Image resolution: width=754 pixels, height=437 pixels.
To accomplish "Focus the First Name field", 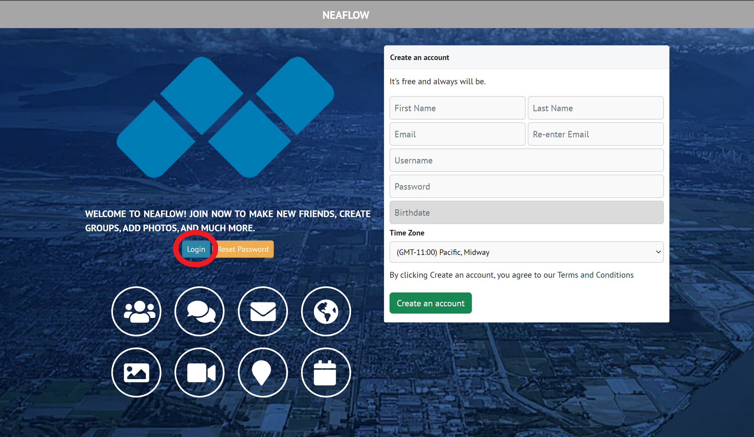I will point(457,108).
